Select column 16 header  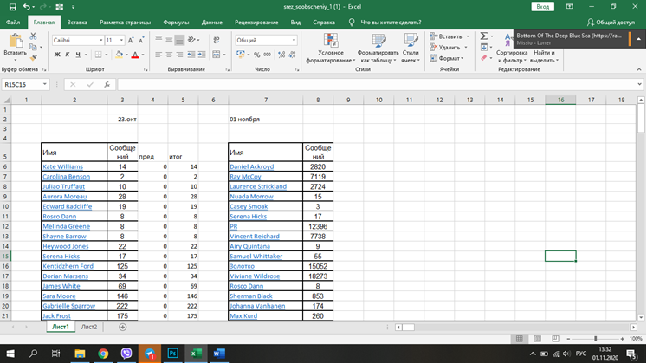[560, 100]
